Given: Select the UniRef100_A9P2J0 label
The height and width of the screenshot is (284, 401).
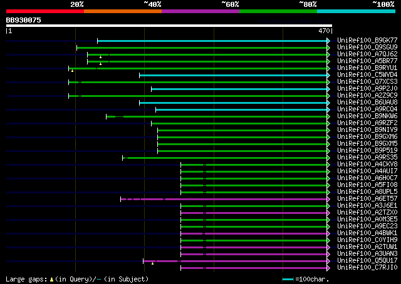Looking at the screenshot, I should coord(367,88).
